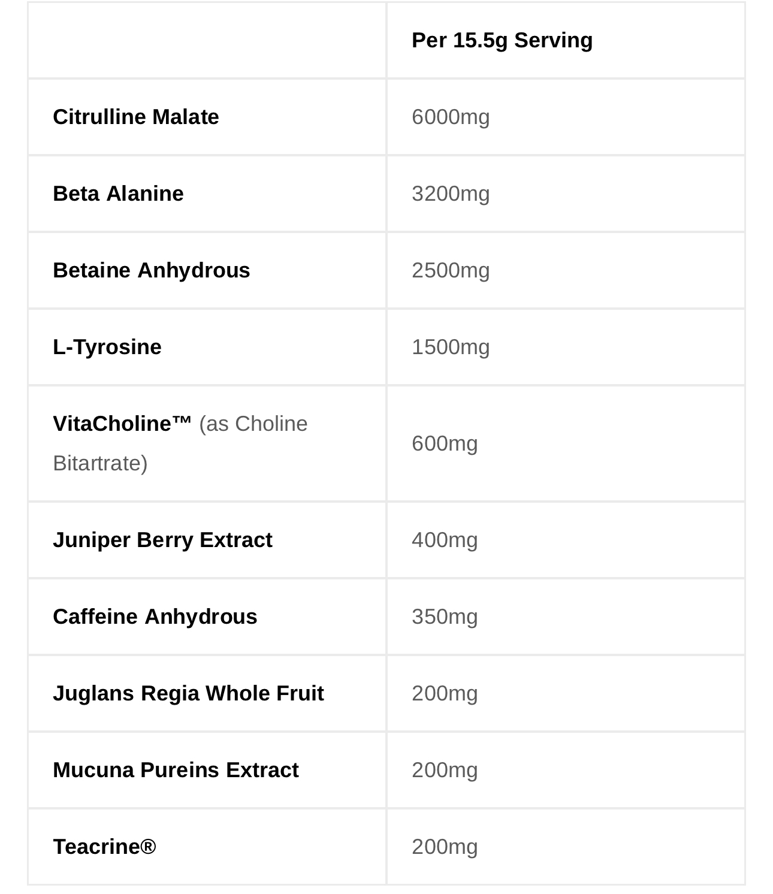
Task: Click the 400mg amount
Action: (445, 540)
